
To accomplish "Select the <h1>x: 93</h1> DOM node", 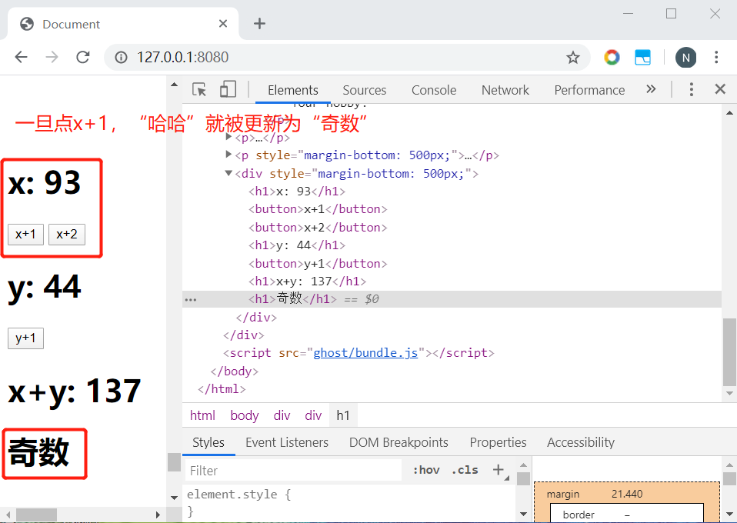I will point(297,192).
